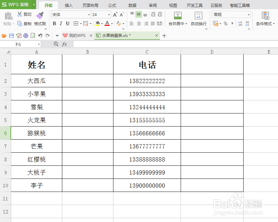Image resolution: width=278 pixels, height=222 pixels.
Task: Open the 字体 font name dropdown
Action: 89,14
